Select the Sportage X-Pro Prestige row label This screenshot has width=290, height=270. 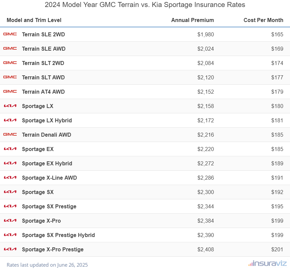tap(53, 249)
